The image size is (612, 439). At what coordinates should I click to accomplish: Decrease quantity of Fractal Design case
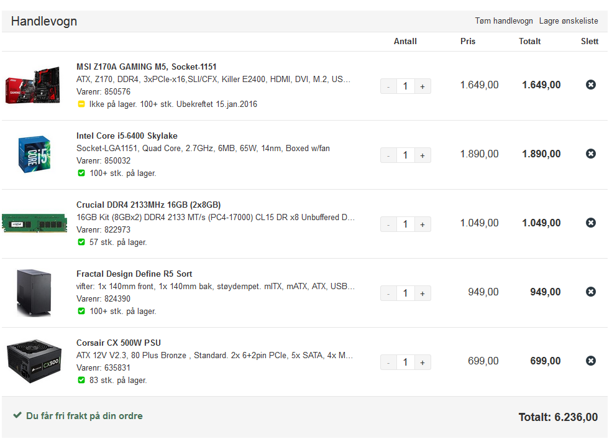pos(388,293)
